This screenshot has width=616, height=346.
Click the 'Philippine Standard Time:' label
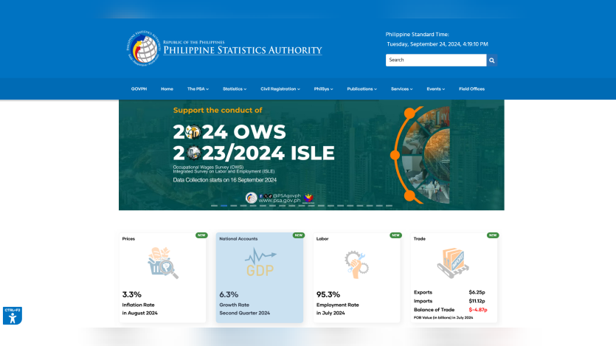tap(417, 35)
